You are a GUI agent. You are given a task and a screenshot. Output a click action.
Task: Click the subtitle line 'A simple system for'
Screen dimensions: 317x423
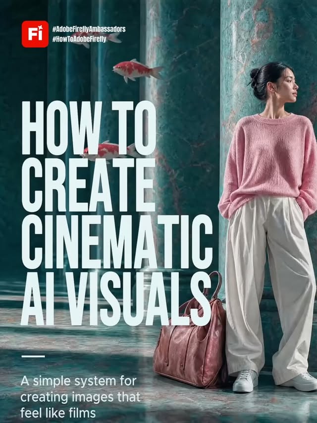pos(78,381)
